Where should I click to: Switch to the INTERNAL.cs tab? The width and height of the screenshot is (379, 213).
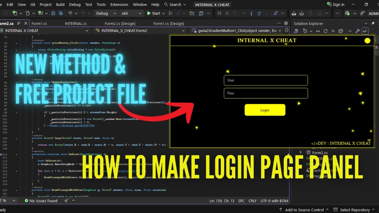coord(76,23)
